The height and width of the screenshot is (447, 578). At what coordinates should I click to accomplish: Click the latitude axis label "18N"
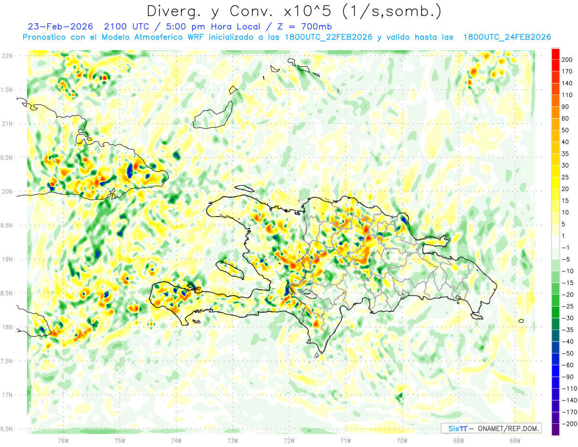(7, 327)
